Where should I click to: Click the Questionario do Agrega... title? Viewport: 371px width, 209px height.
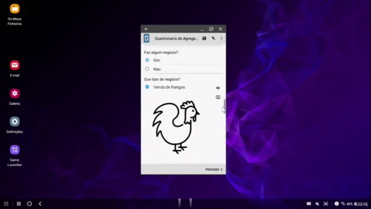176,39
